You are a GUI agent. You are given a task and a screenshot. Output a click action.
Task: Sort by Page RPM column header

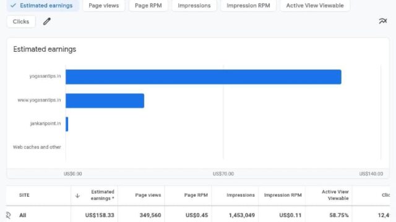[196, 195]
